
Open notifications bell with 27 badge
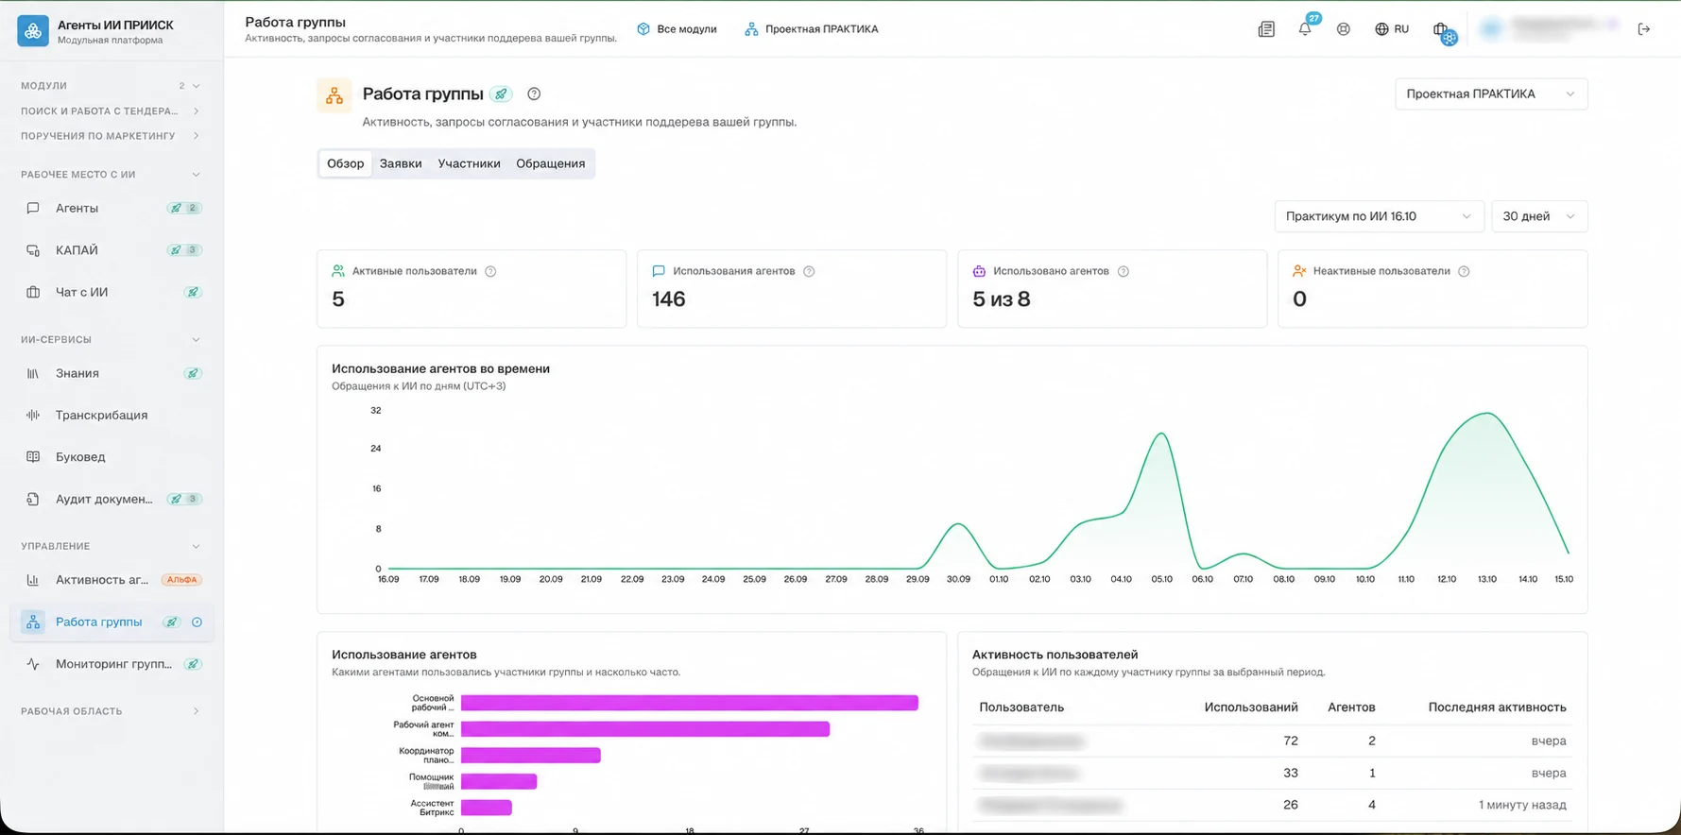point(1305,28)
